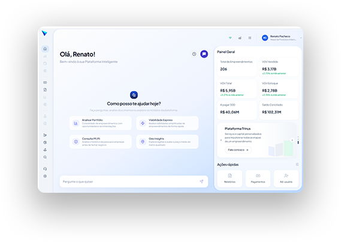Screen dimensions: 341x242
Task: Click the green diamond icon in header
Action: click(x=230, y=38)
